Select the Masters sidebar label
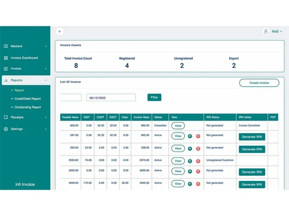The width and height of the screenshot is (289, 216). (x=17, y=46)
